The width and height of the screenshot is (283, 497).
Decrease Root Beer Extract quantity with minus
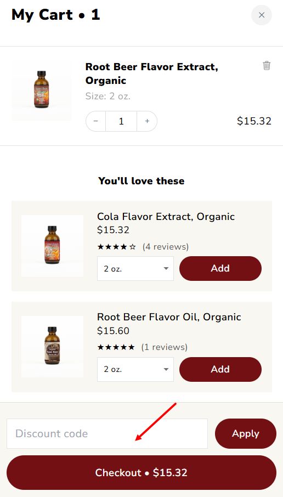(96, 121)
